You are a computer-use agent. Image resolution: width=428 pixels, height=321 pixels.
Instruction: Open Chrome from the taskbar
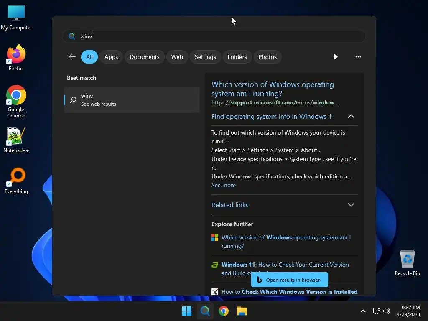tap(224, 311)
